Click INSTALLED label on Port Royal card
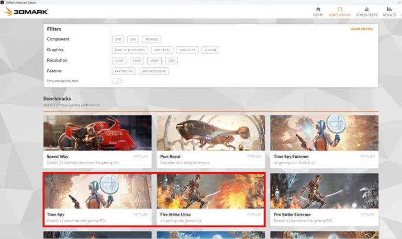This screenshot has width=402, height=239. click(254, 156)
